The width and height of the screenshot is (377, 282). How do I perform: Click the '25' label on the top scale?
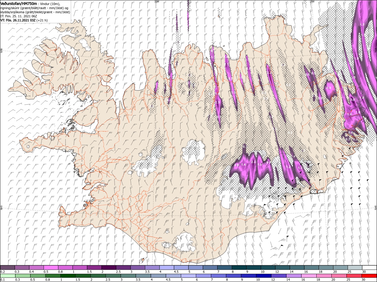point(350,272)
